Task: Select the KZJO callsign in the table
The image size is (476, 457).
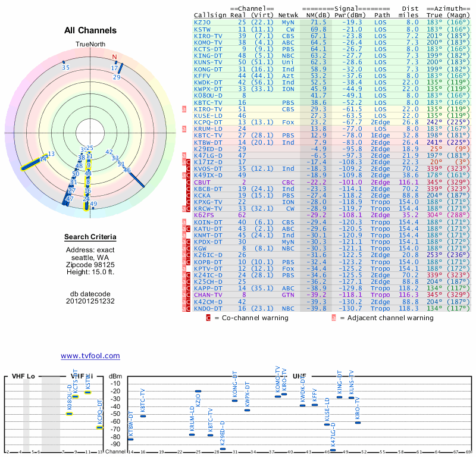Action: tap(202, 22)
